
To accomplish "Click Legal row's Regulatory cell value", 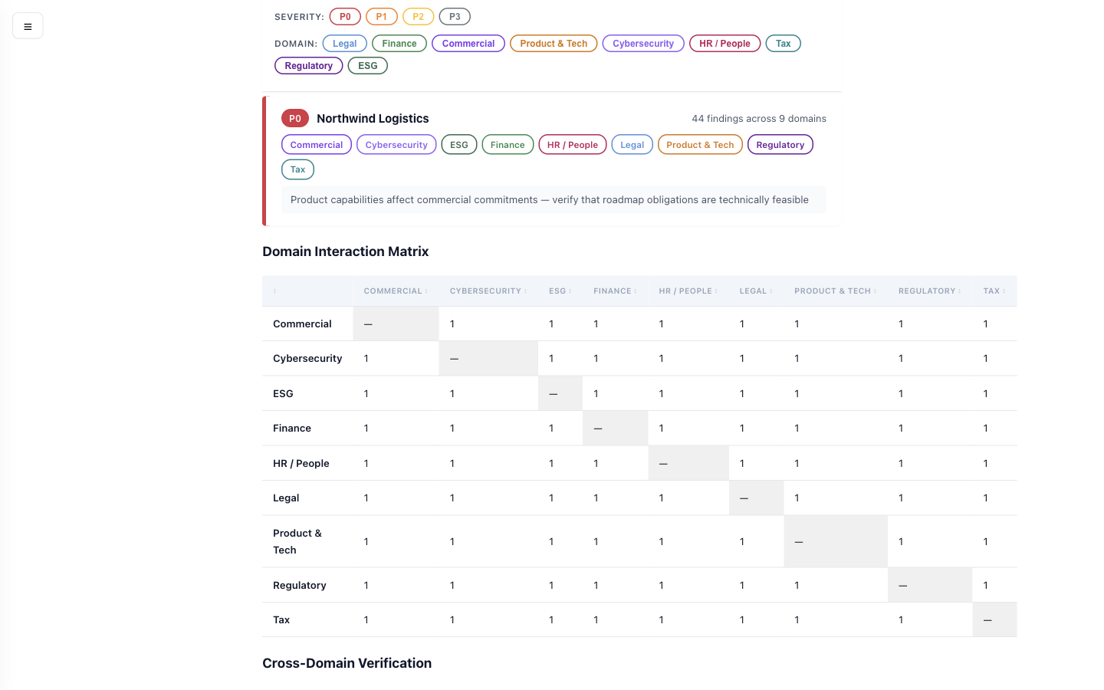I will 901,498.
